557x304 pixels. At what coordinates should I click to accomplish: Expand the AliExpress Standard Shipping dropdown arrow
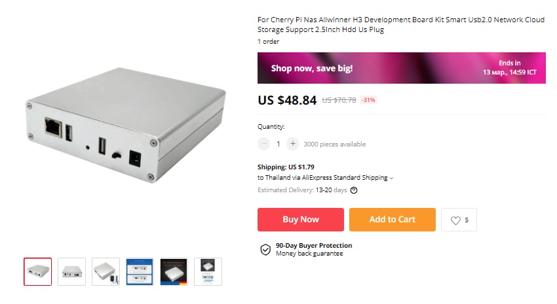click(x=391, y=178)
